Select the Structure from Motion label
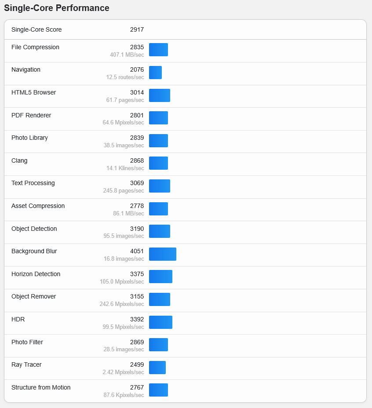The height and width of the screenshot is (408, 372). point(41,387)
